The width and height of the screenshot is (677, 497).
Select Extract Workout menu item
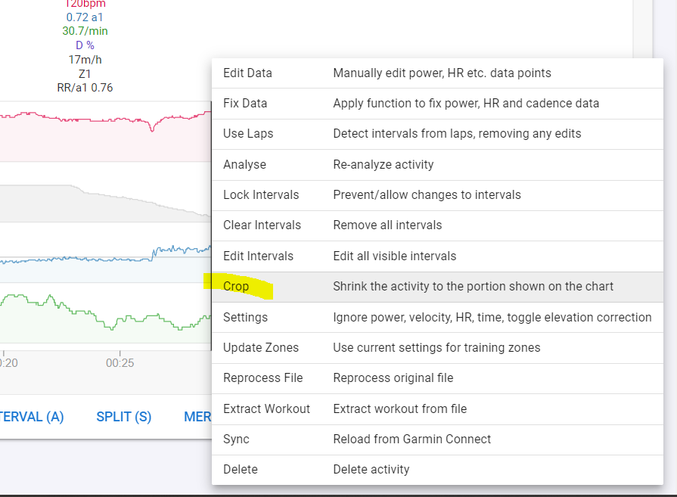pos(437,409)
